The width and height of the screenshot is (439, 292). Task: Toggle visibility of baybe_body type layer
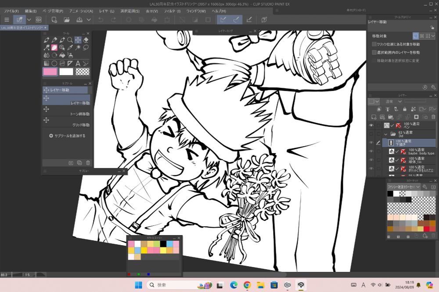(x=371, y=151)
